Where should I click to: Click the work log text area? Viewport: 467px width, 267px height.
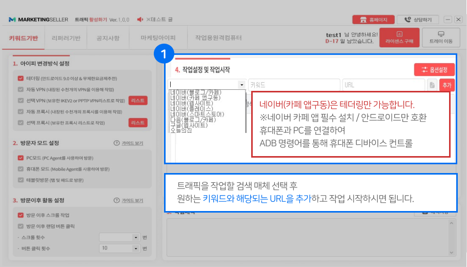(308, 238)
